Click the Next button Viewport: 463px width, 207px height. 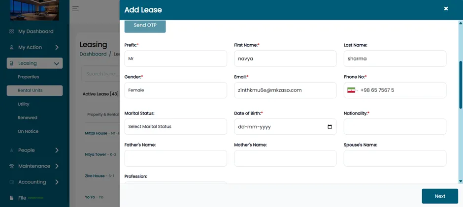pos(440,196)
